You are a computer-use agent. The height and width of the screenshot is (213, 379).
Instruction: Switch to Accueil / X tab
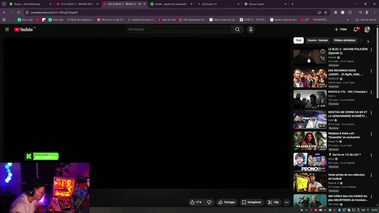(218, 4)
